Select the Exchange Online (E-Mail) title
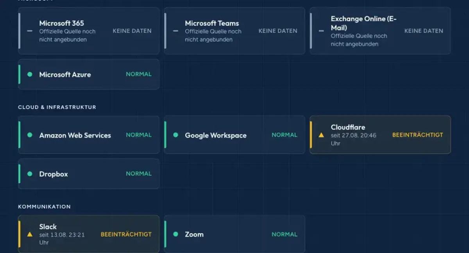 (363, 23)
